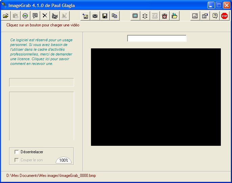Screen dimensions: 232x183
Task: Open help with the question mark icon
Action: point(215,16)
